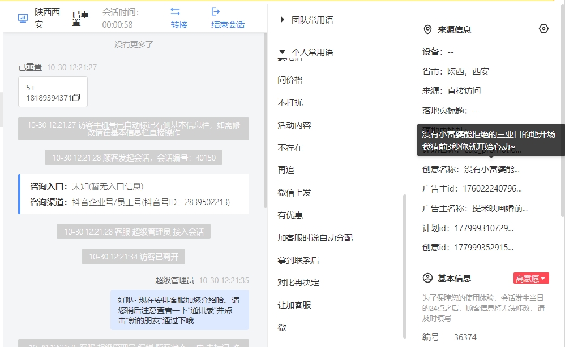Click the 编号 value 36374
Image resolution: width=565 pixels, height=347 pixels.
(465, 337)
